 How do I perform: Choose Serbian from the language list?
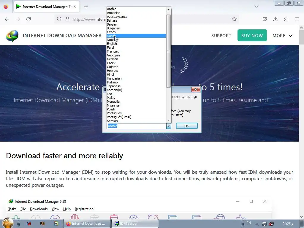(x=136, y=121)
